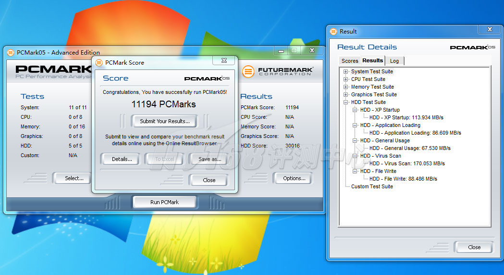Collapse the HDD - General Usage node

[355, 140]
